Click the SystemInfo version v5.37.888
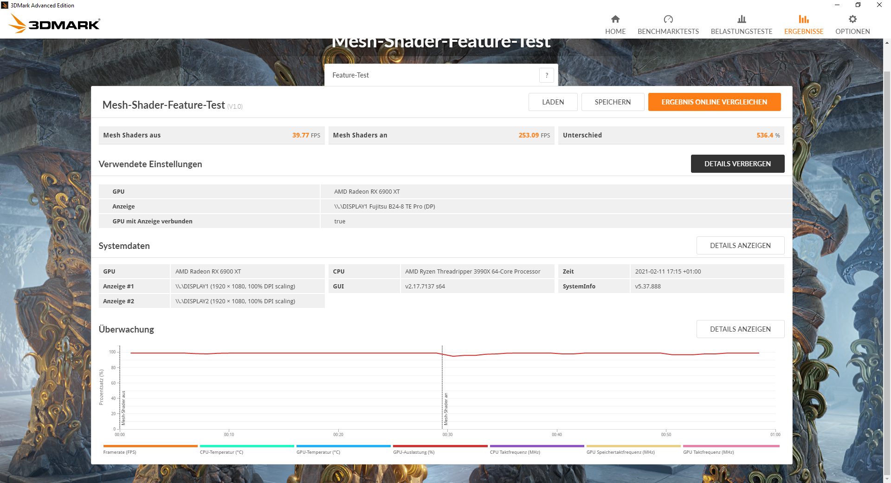The height and width of the screenshot is (483, 891). point(648,287)
